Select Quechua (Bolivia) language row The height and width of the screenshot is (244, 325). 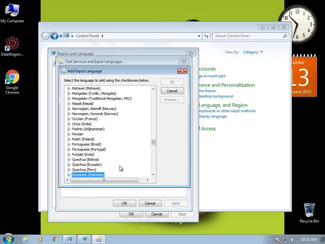point(85,159)
